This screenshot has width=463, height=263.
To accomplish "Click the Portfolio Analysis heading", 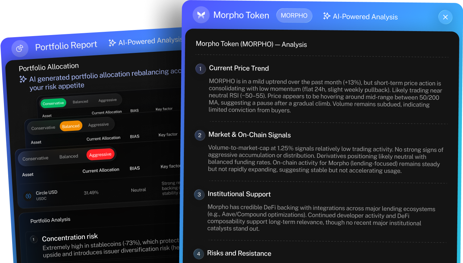I will (x=50, y=220).
